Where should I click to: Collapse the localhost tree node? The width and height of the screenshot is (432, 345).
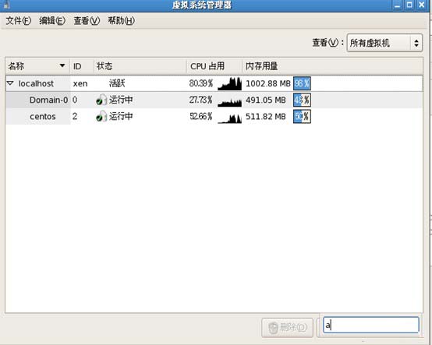coord(10,83)
